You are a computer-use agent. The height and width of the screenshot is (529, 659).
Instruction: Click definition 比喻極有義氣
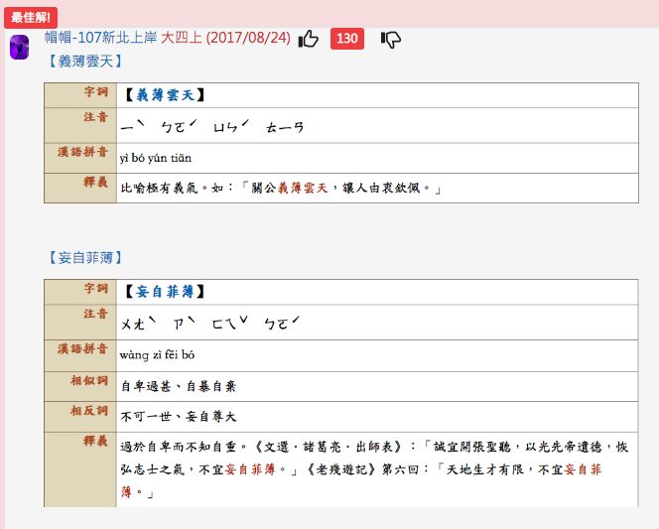click(159, 188)
